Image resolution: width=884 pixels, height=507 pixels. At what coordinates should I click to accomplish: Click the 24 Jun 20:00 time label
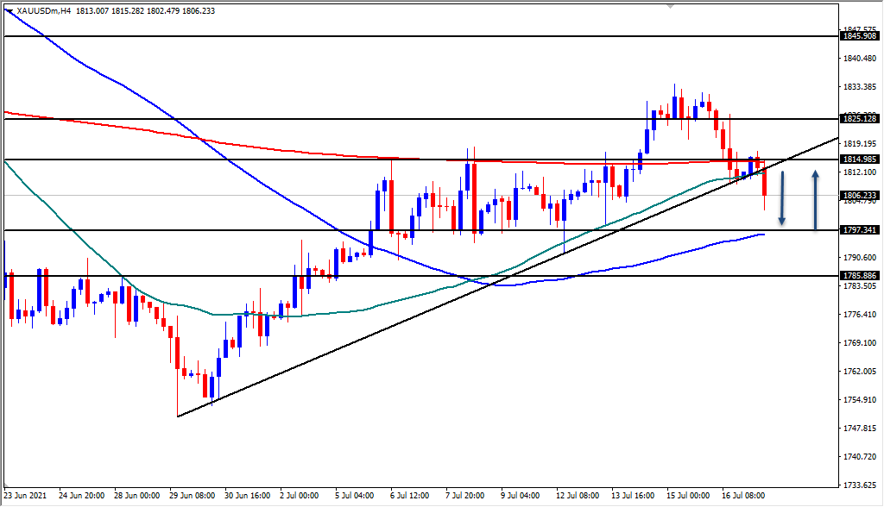(x=81, y=496)
